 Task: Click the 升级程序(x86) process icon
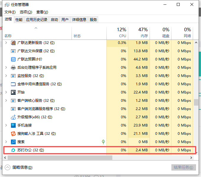tap(13, 117)
